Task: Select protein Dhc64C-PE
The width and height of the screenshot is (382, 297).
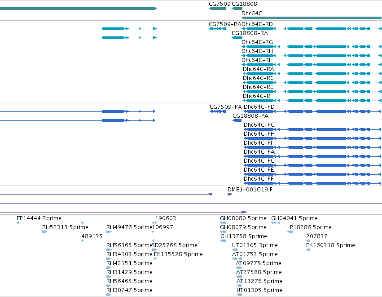Action: point(259,170)
